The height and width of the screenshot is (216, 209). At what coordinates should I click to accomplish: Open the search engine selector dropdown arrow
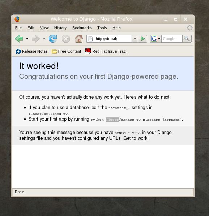159,39
